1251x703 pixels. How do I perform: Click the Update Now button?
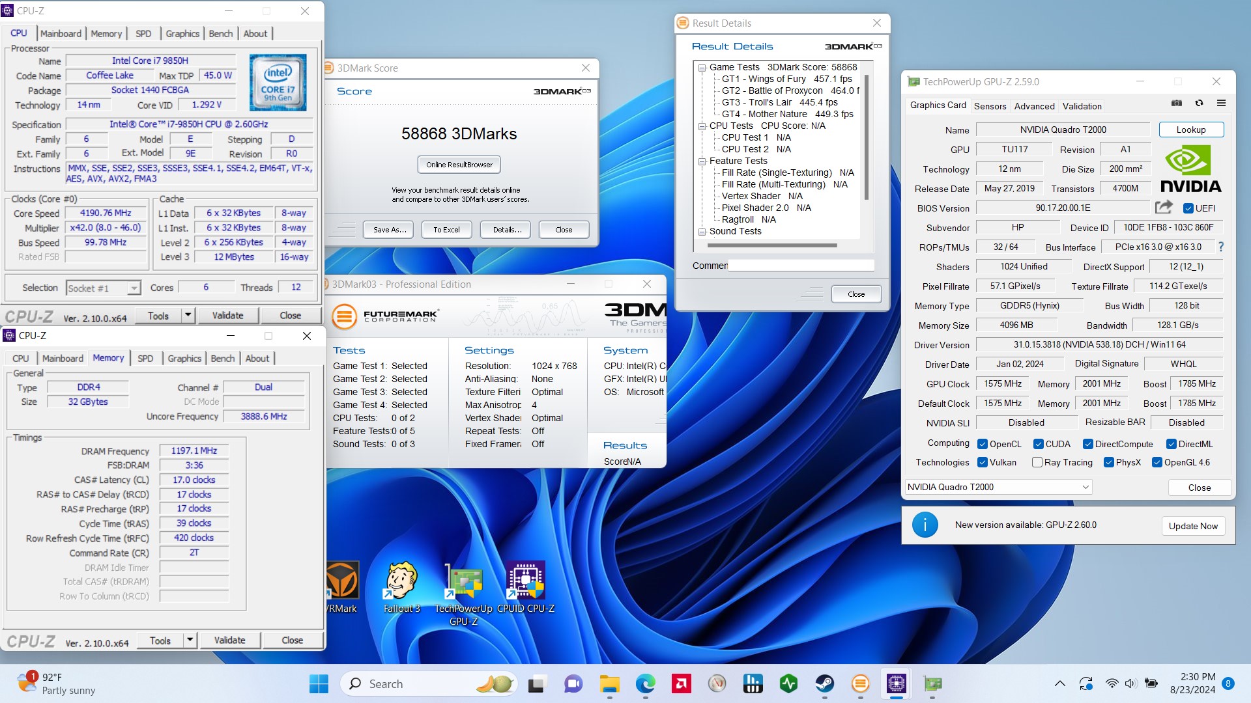tap(1193, 526)
